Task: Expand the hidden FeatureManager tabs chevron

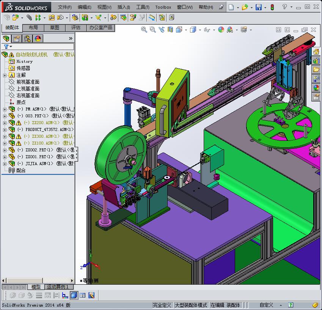Action: [x=71, y=38]
